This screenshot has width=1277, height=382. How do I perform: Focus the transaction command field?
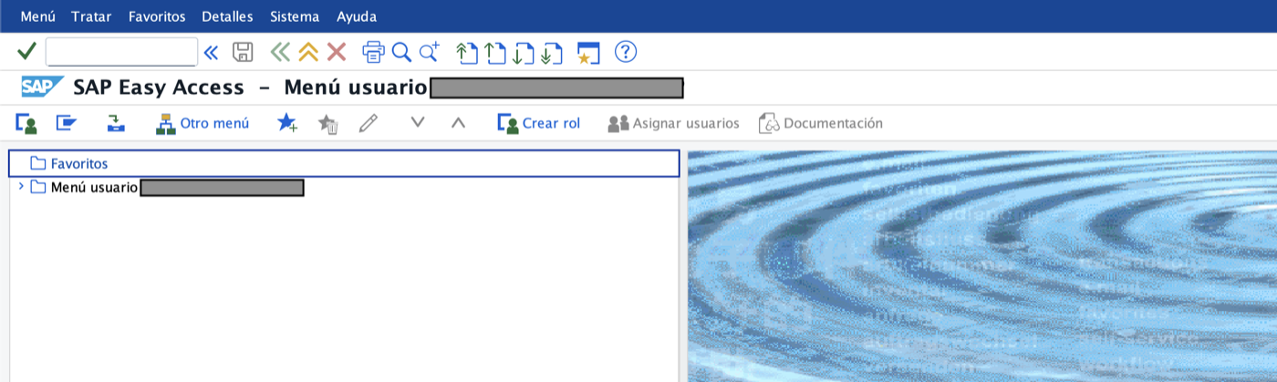[x=121, y=52]
